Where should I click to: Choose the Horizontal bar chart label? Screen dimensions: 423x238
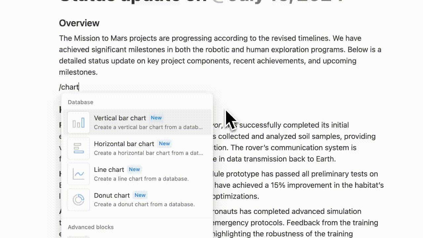tap(124, 144)
